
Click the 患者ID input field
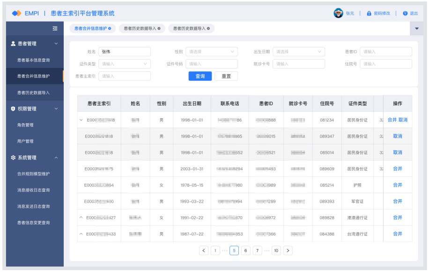[386, 52]
